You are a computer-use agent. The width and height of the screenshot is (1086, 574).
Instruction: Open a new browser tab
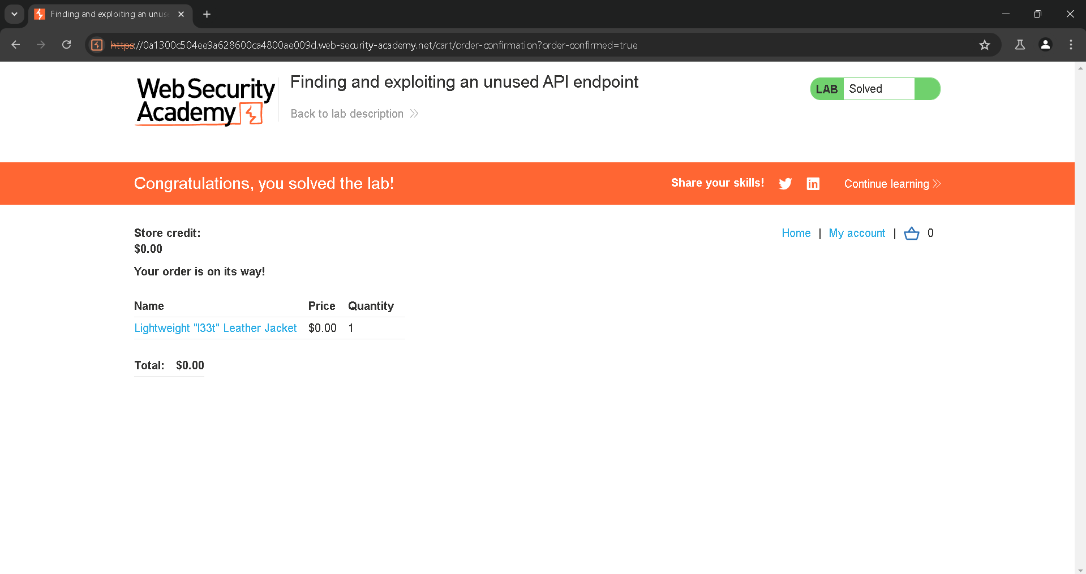pos(207,14)
